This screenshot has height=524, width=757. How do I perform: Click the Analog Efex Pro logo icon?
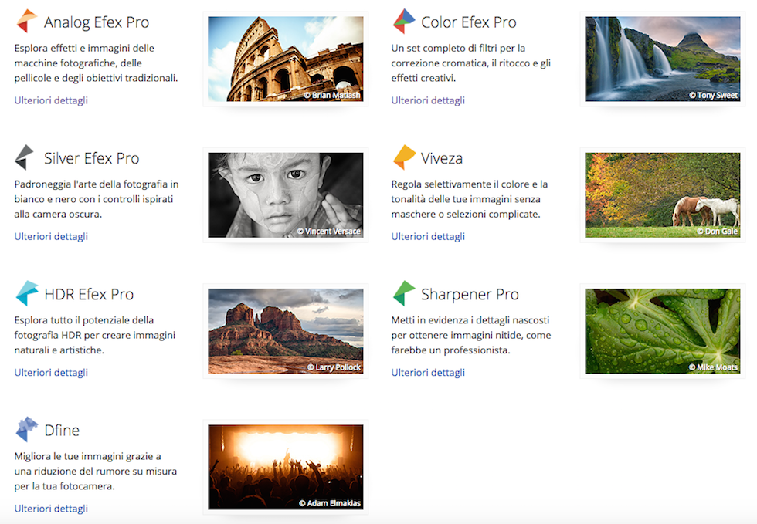pyautogui.click(x=26, y=22)
